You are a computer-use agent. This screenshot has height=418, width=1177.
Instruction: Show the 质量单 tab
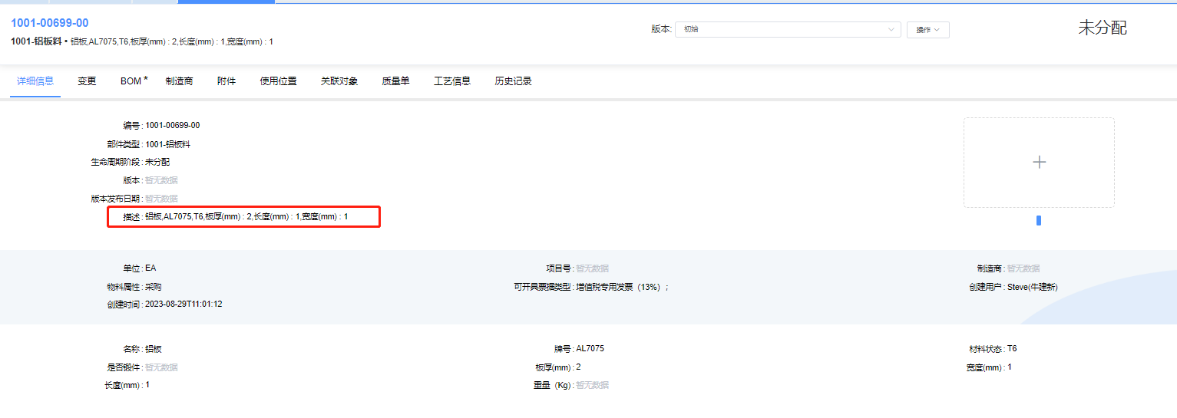click(x=395, y=81)
